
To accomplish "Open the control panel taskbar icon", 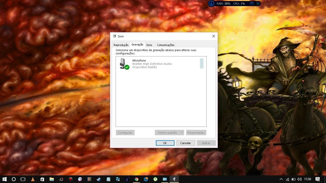I will pos(165,179).
